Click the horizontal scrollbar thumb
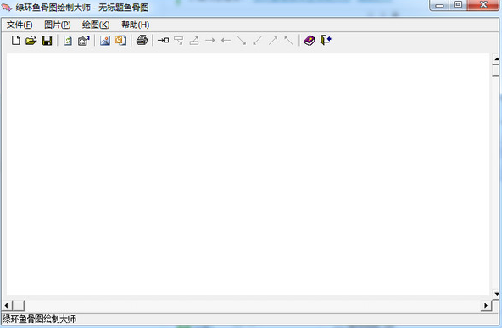The width and height of the screenshot is (502, 328). [19, 306]
